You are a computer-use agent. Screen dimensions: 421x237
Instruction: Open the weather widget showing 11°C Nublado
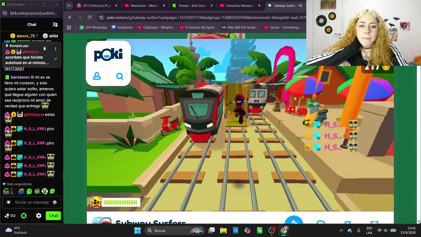16,230
